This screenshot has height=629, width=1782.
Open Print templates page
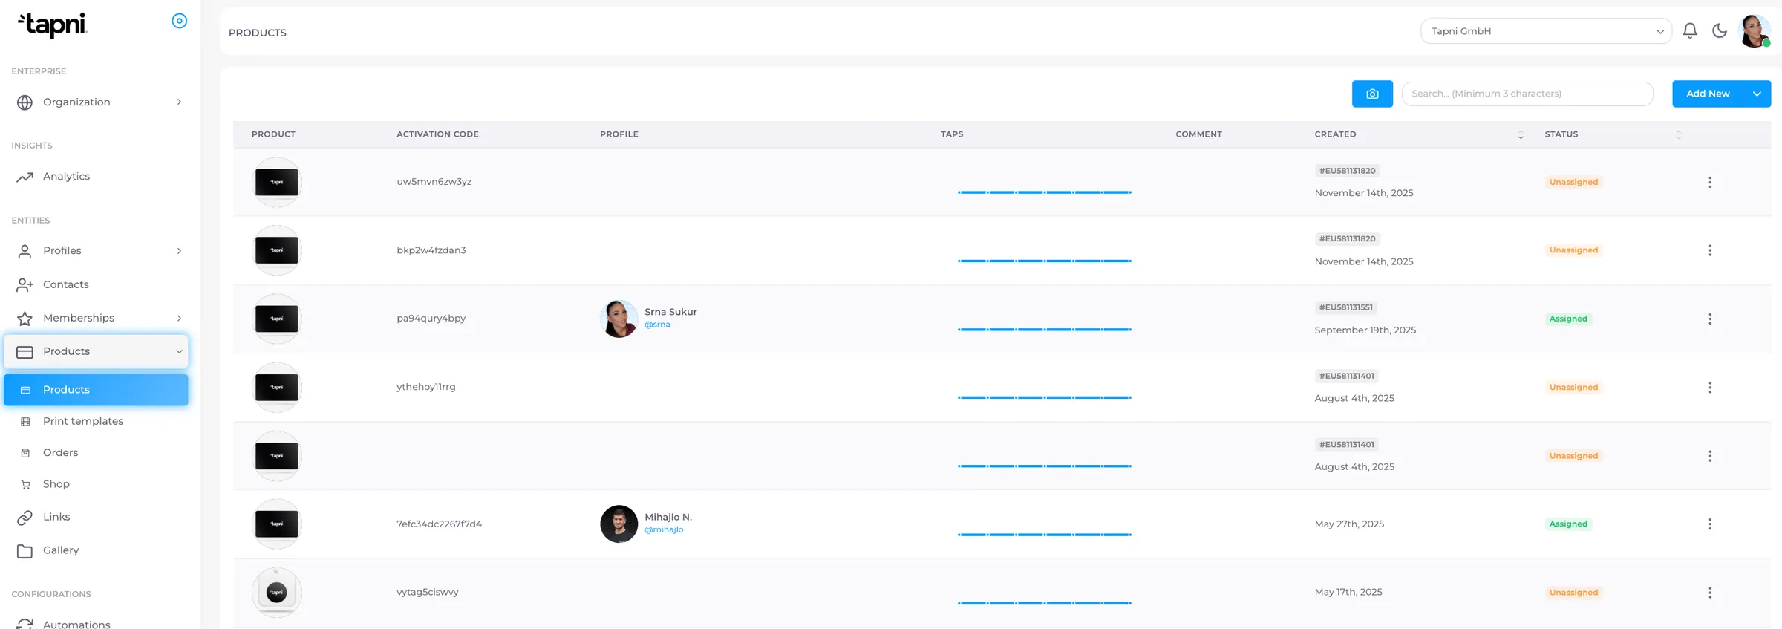96,421
